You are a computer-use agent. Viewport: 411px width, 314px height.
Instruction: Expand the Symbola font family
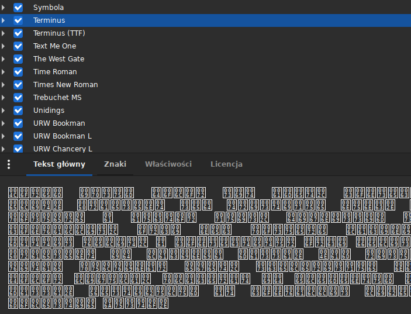coord(3,8)
